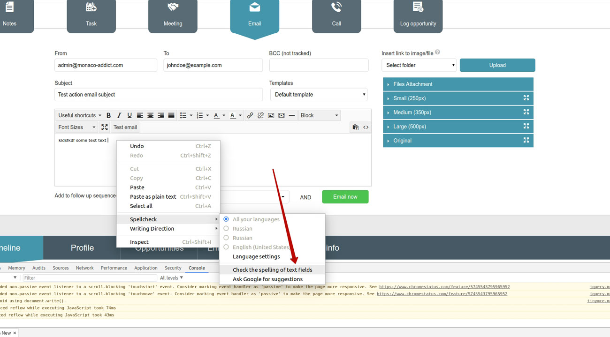Toggle bold formatting in editor toolbar
Viewport: 610px width, 337px height.
[x=108, y=115]
